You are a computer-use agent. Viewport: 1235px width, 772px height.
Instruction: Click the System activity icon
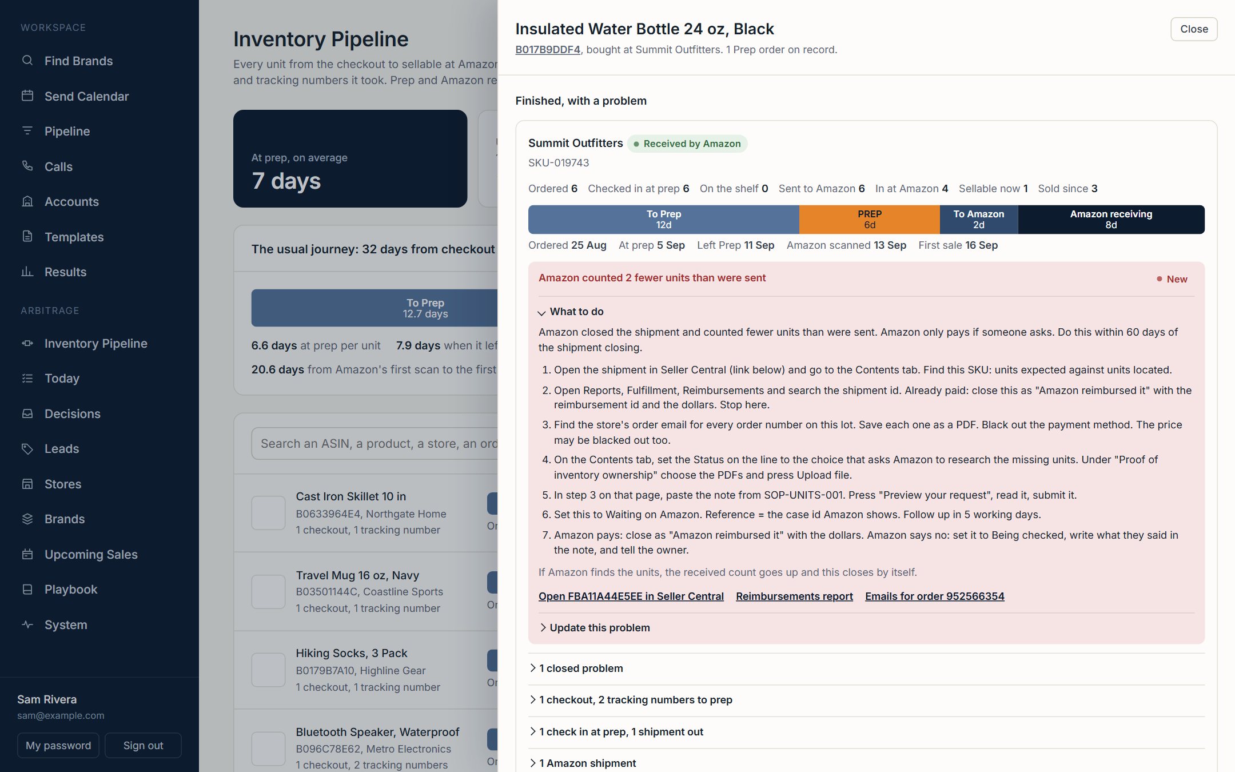27,624
